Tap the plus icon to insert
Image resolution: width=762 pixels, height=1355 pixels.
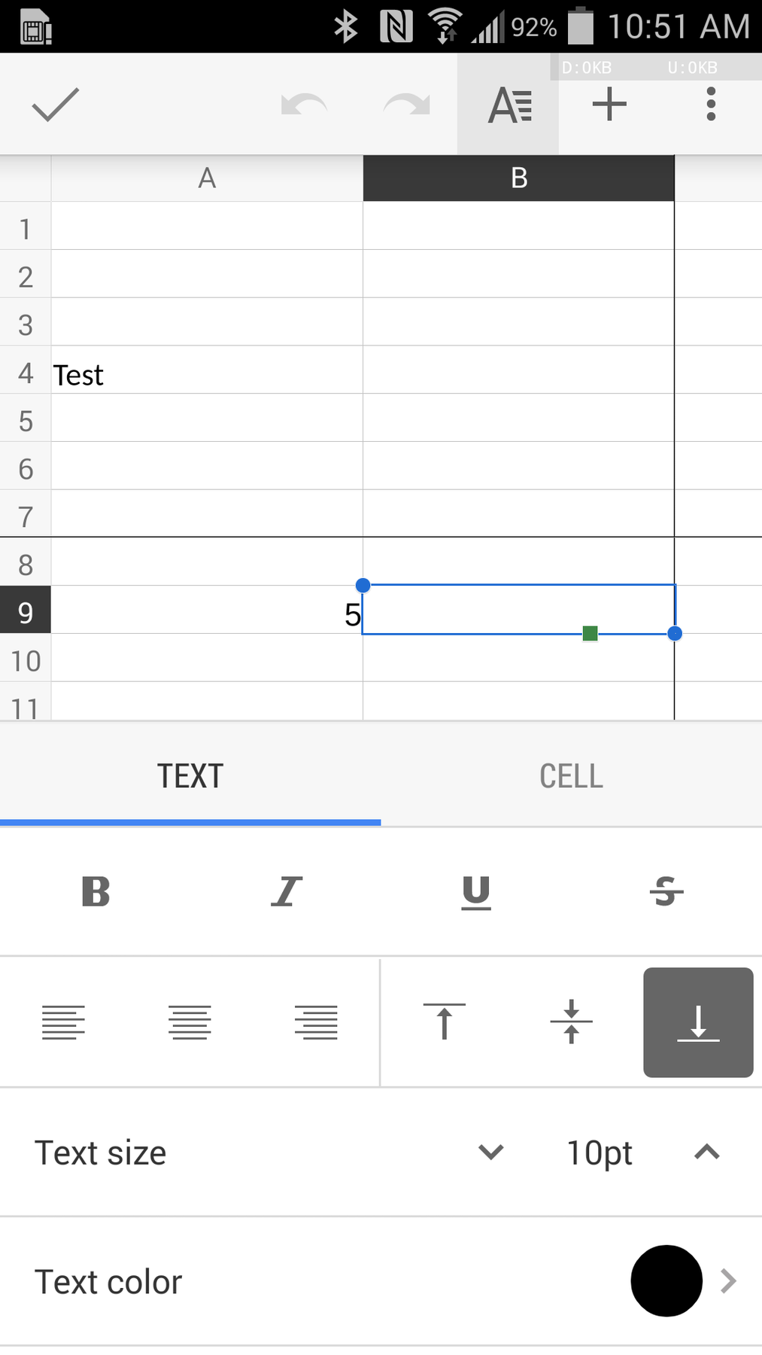pos(608,104)
